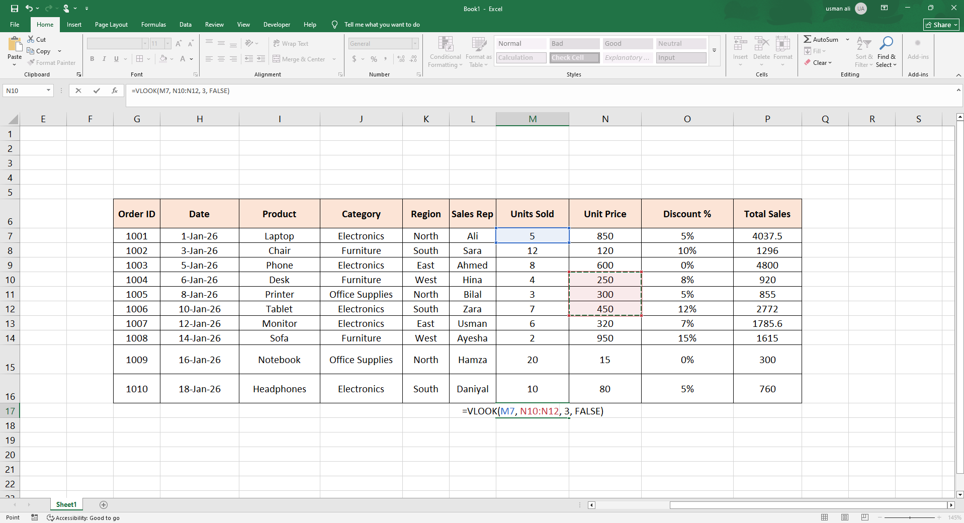The height and width of the screenshot is (523, 964).
Task: Center the cell text horizontally
Action: click(x=221, y=59)
